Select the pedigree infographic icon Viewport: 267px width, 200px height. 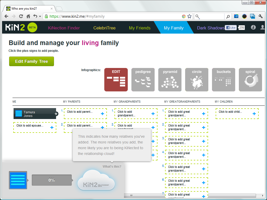[143, 80]
